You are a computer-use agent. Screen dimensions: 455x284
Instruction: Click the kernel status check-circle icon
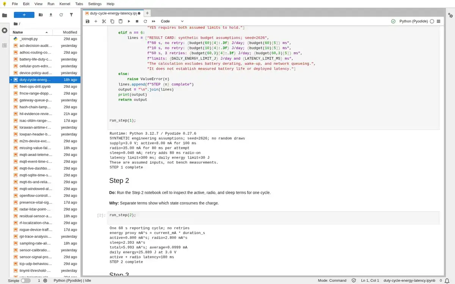pos(393,21)
